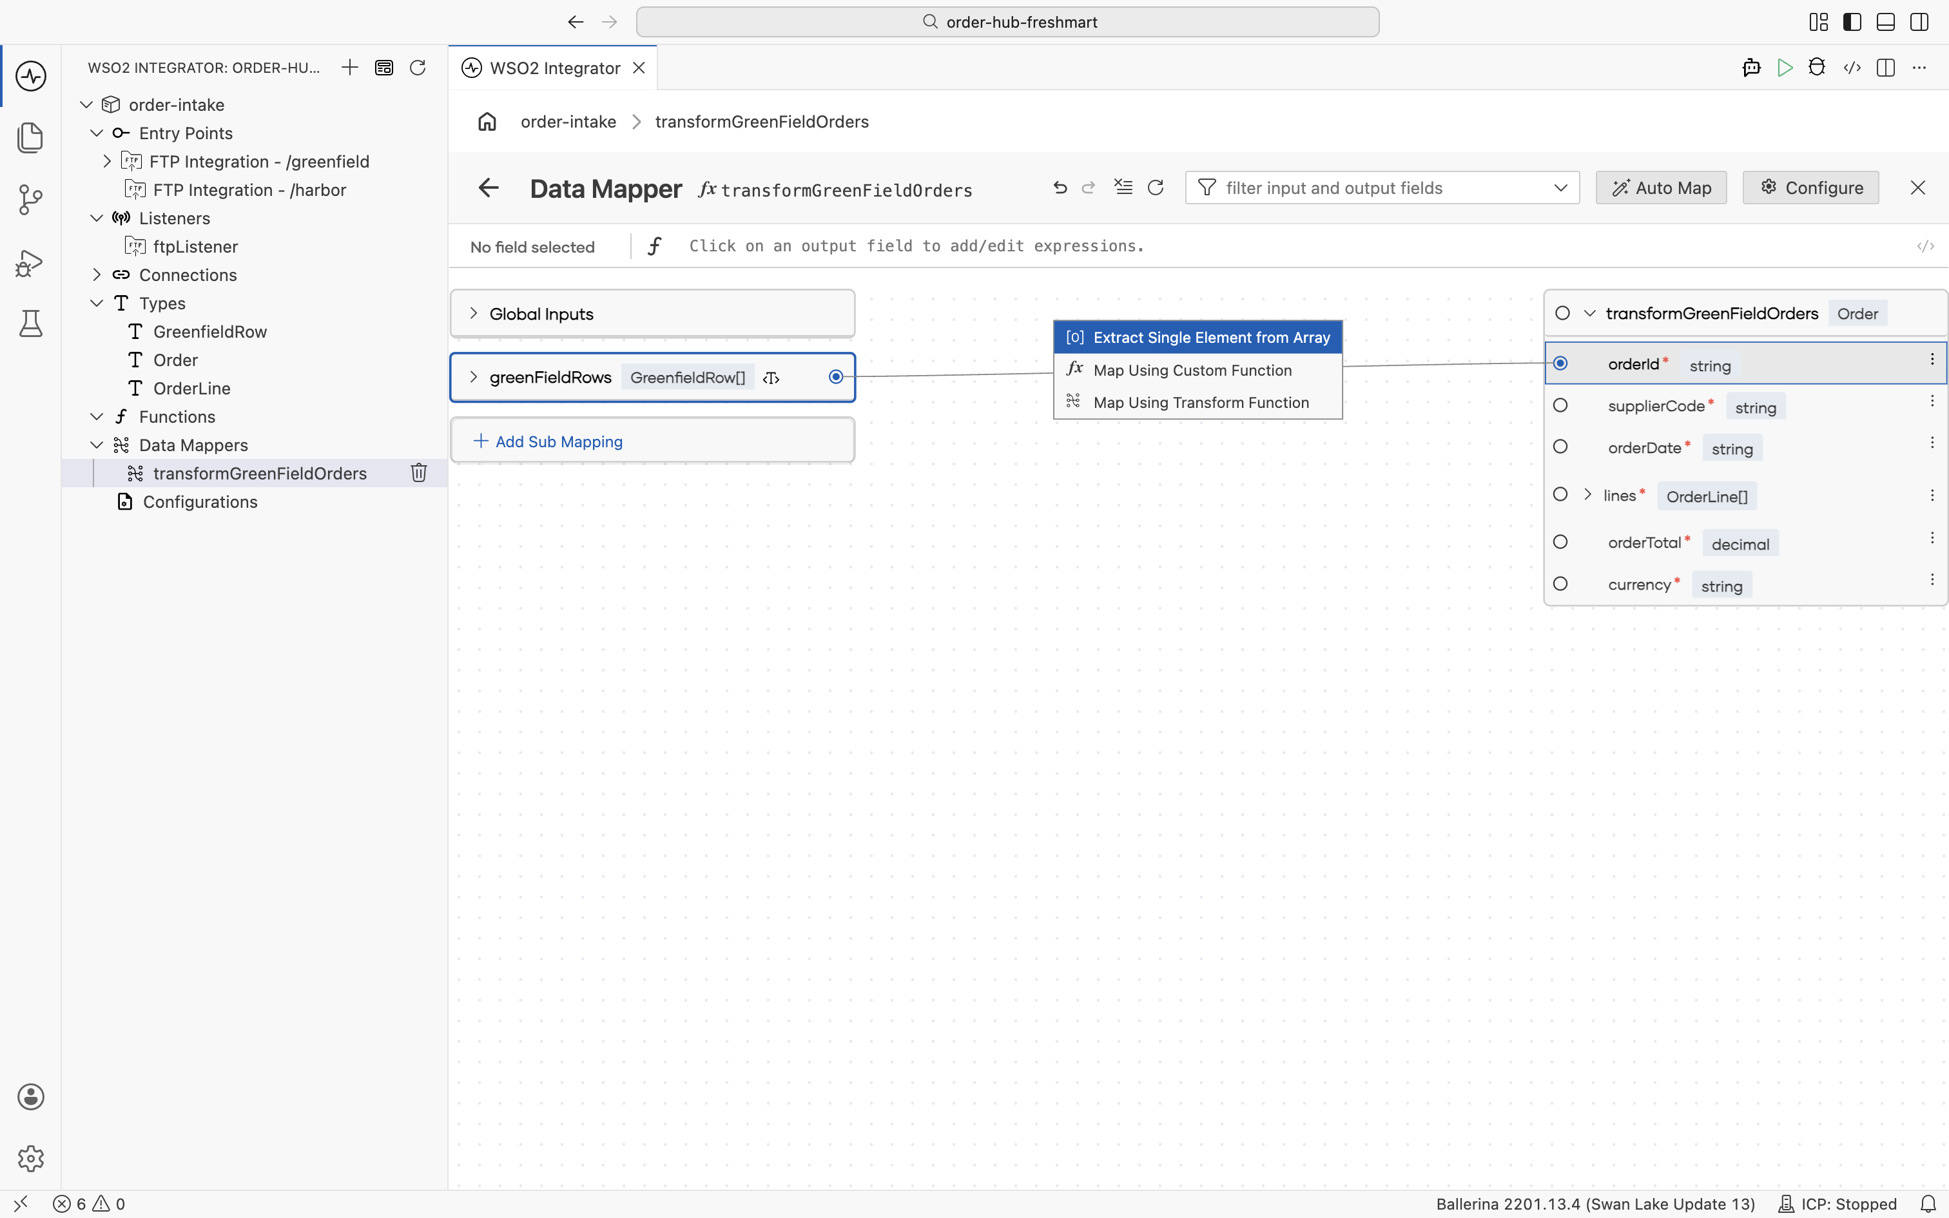
Task: Expand the Global Inputs section
Action: tap(474, 313)
